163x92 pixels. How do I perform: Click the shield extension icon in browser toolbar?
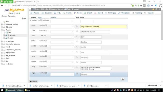tap(156, 5)
